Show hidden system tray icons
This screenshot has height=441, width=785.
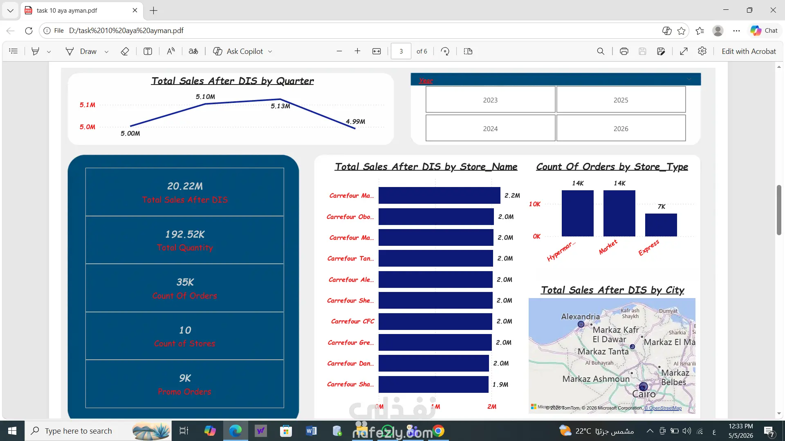tap(650, 431)
